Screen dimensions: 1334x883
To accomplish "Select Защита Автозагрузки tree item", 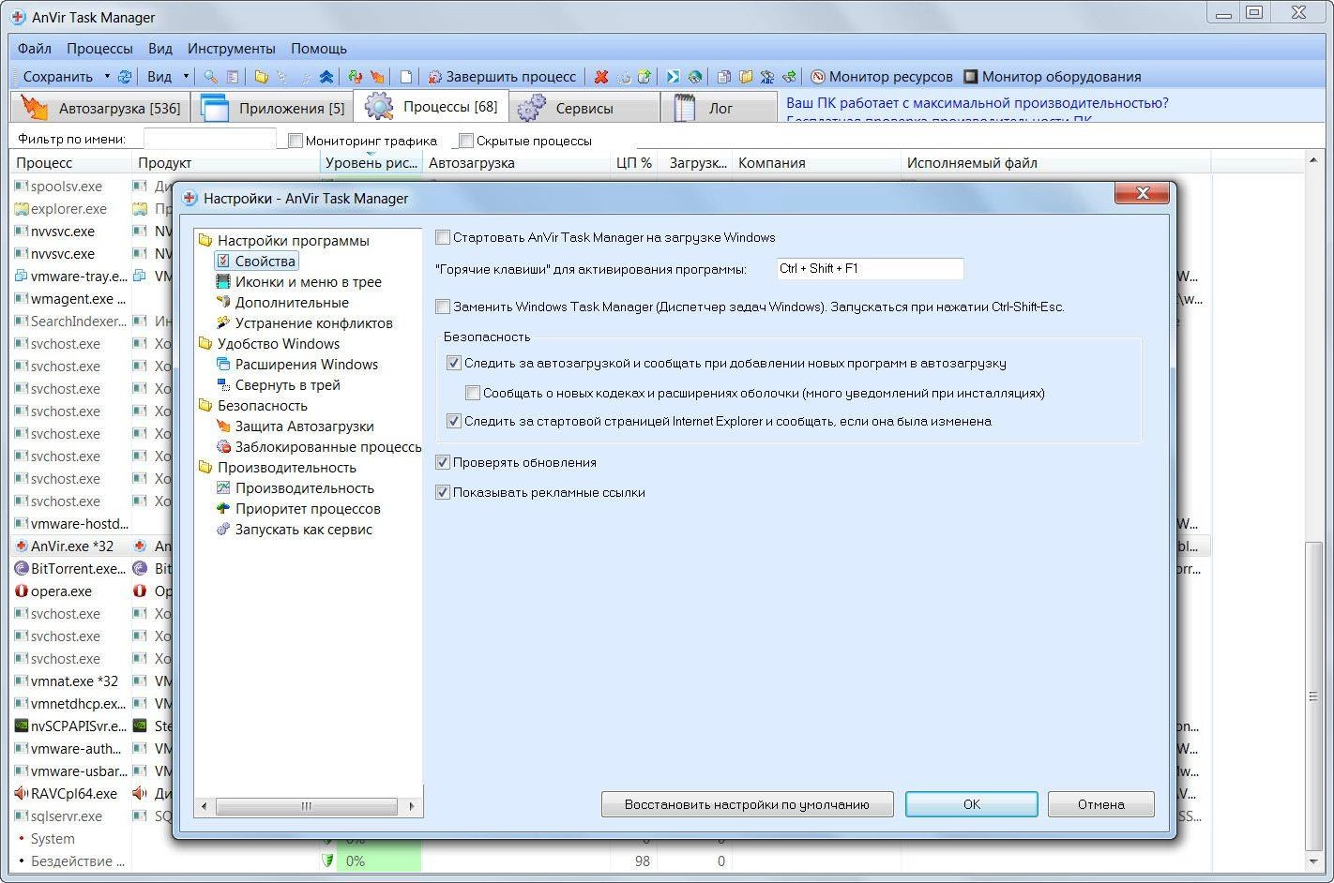I will pyautogui.click(x=296, y=427).
